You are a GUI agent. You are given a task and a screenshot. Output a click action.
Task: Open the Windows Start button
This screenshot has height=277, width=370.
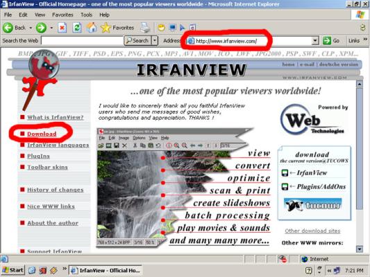point(13,270)
